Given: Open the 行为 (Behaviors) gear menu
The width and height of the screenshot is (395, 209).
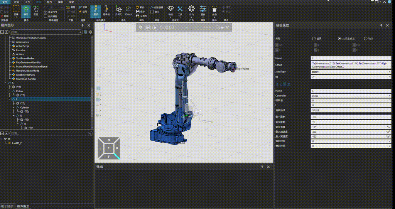Looking at the screenshot, I should (191, 11).
